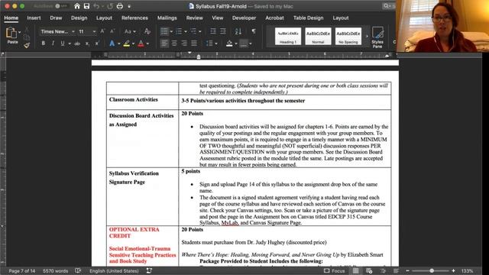489x275 pixels.
Task: Click the 5570 words count
Action: pyautogui.click(x=55, y=271)
